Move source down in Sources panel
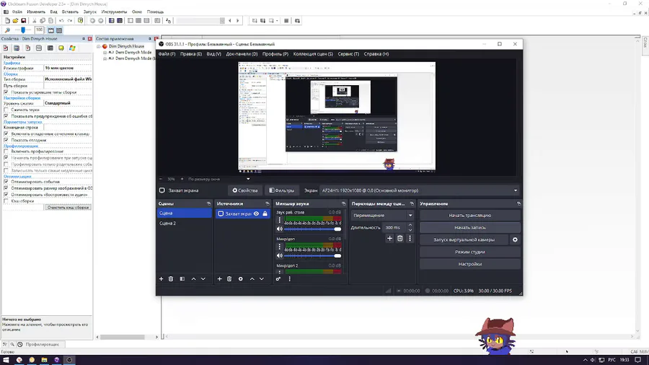 coord(262,279)
